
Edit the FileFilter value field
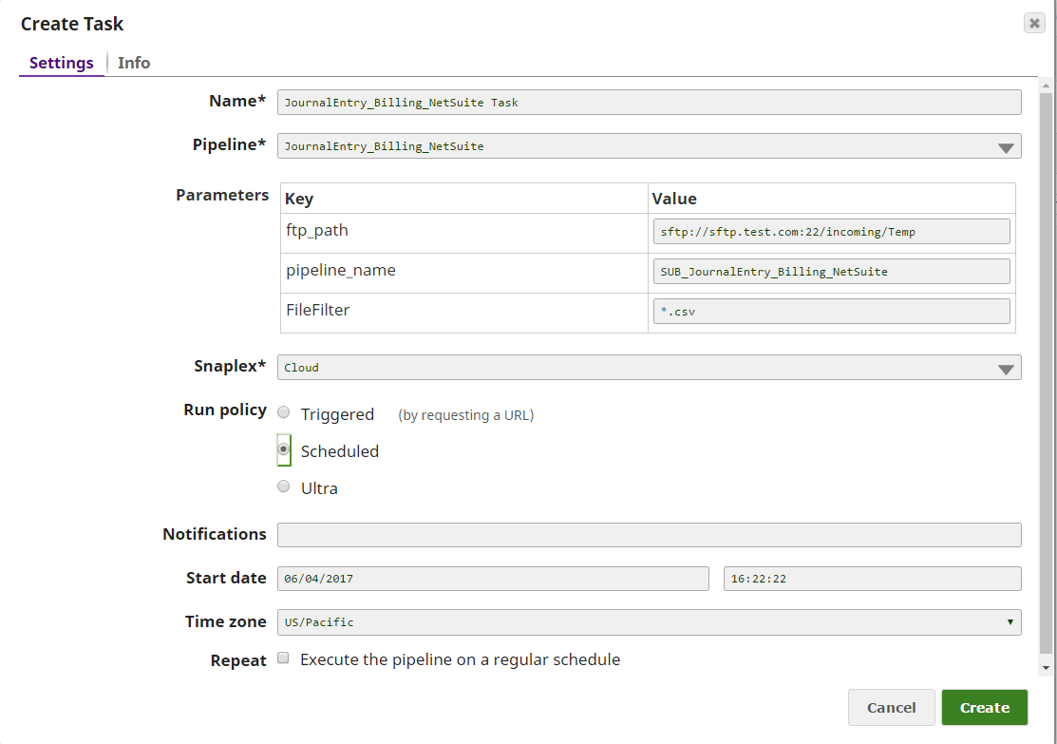coord(831,311)
